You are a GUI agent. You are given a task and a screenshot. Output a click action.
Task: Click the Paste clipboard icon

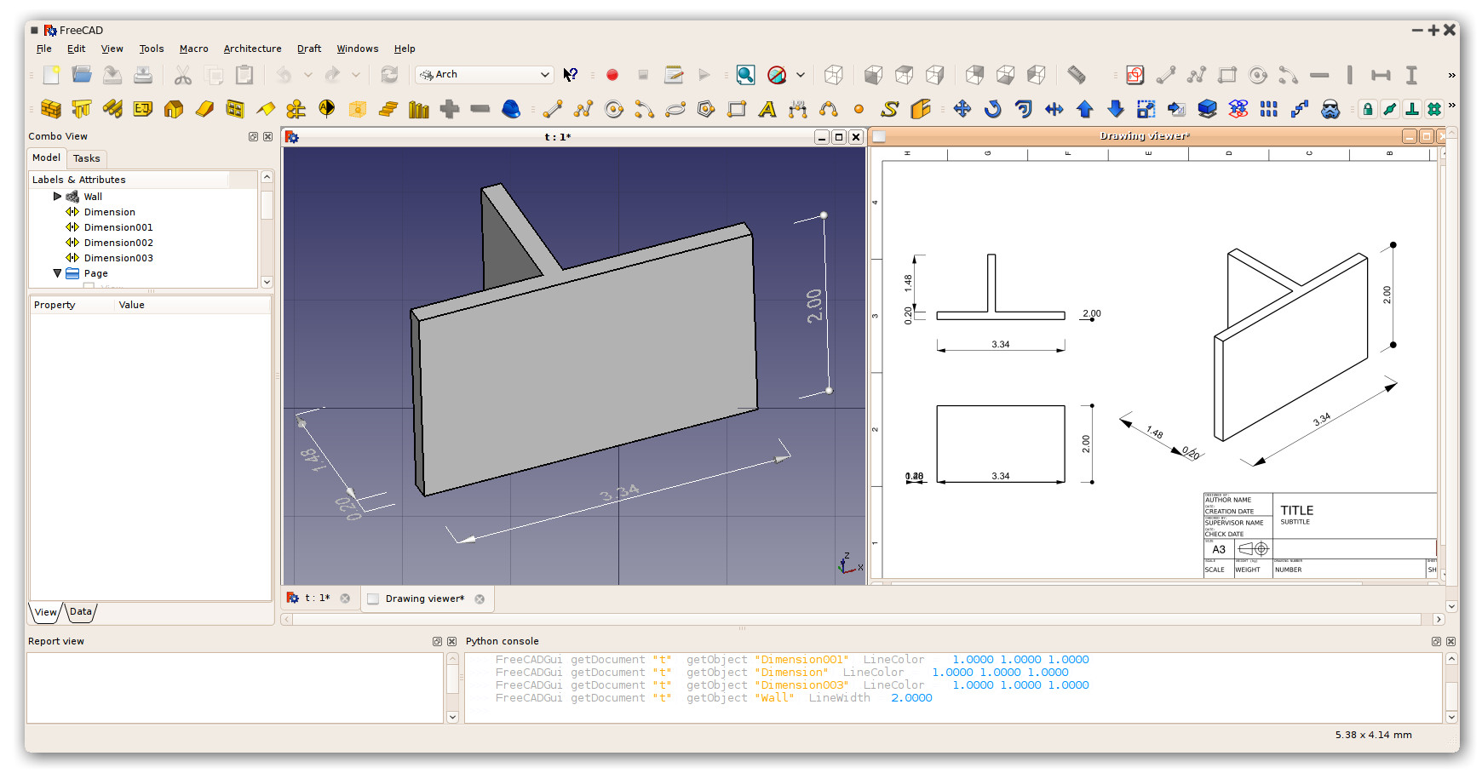tap(244, 75)
